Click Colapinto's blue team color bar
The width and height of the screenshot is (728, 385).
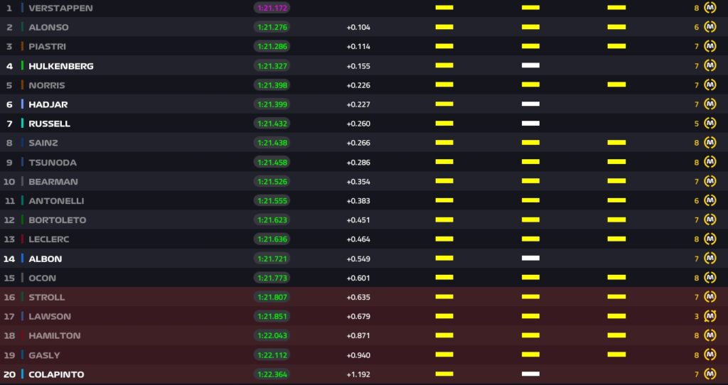point(22,374)
